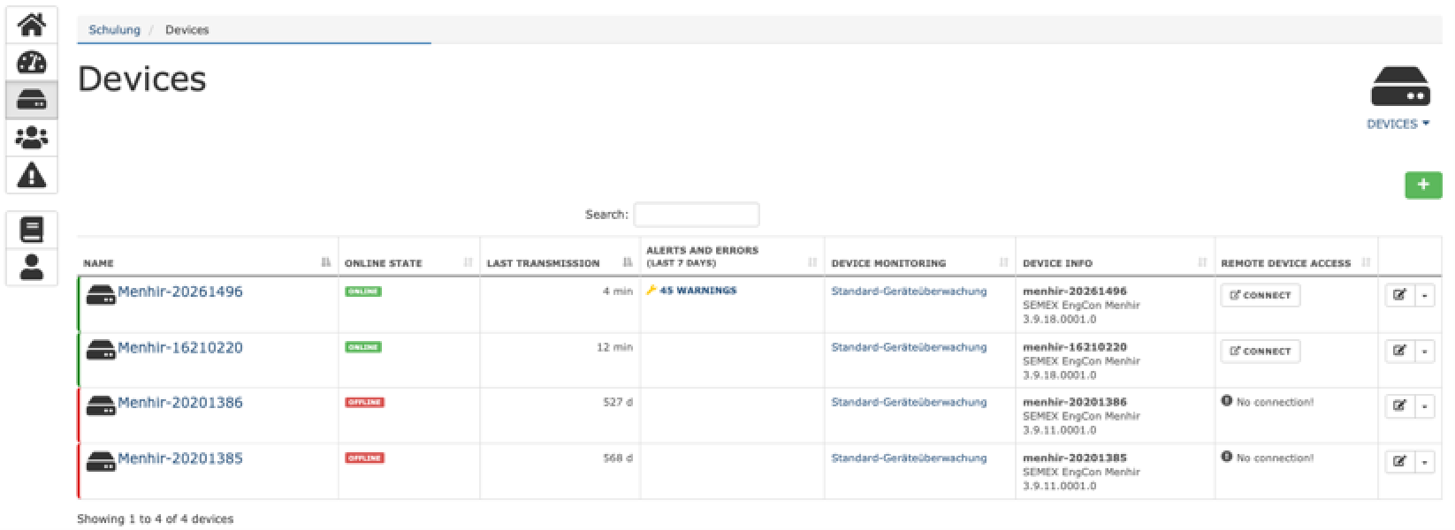Click into the Search input field
Viewport: 1455px width, 530px height.
tap(696, 215)
